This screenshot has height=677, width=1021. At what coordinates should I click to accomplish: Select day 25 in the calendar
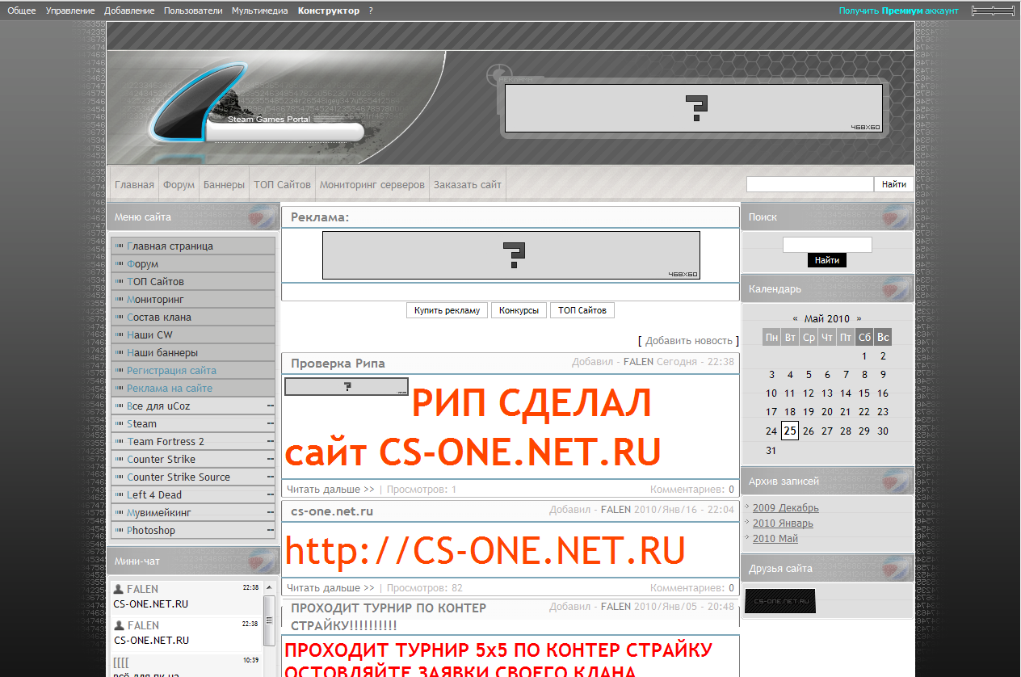point(790,431)
